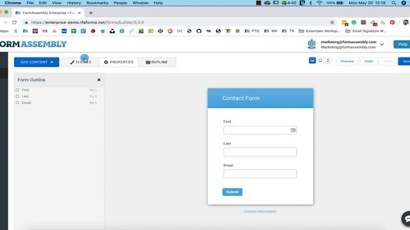Screen dimensions: 410x230
Task: Select the Contact Form title header
Action: pyautogui.click(x=261, y=98)
